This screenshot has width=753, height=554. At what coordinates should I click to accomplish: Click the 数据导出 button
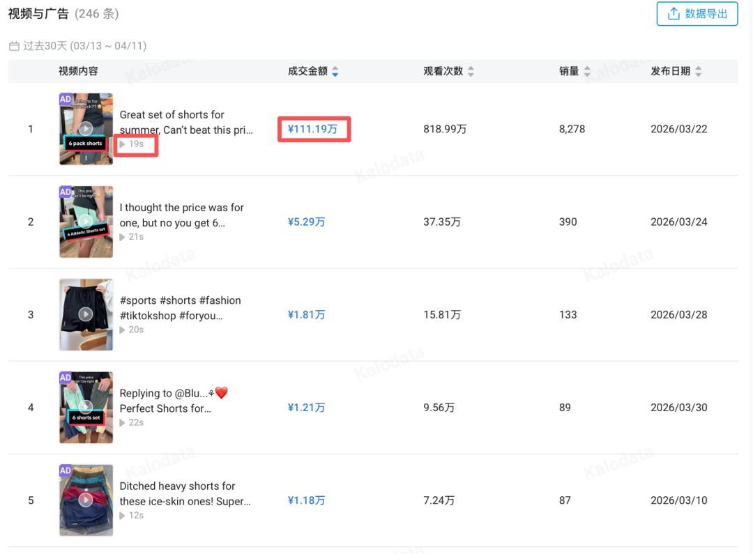pyautogui.click(x=697, y=13)
